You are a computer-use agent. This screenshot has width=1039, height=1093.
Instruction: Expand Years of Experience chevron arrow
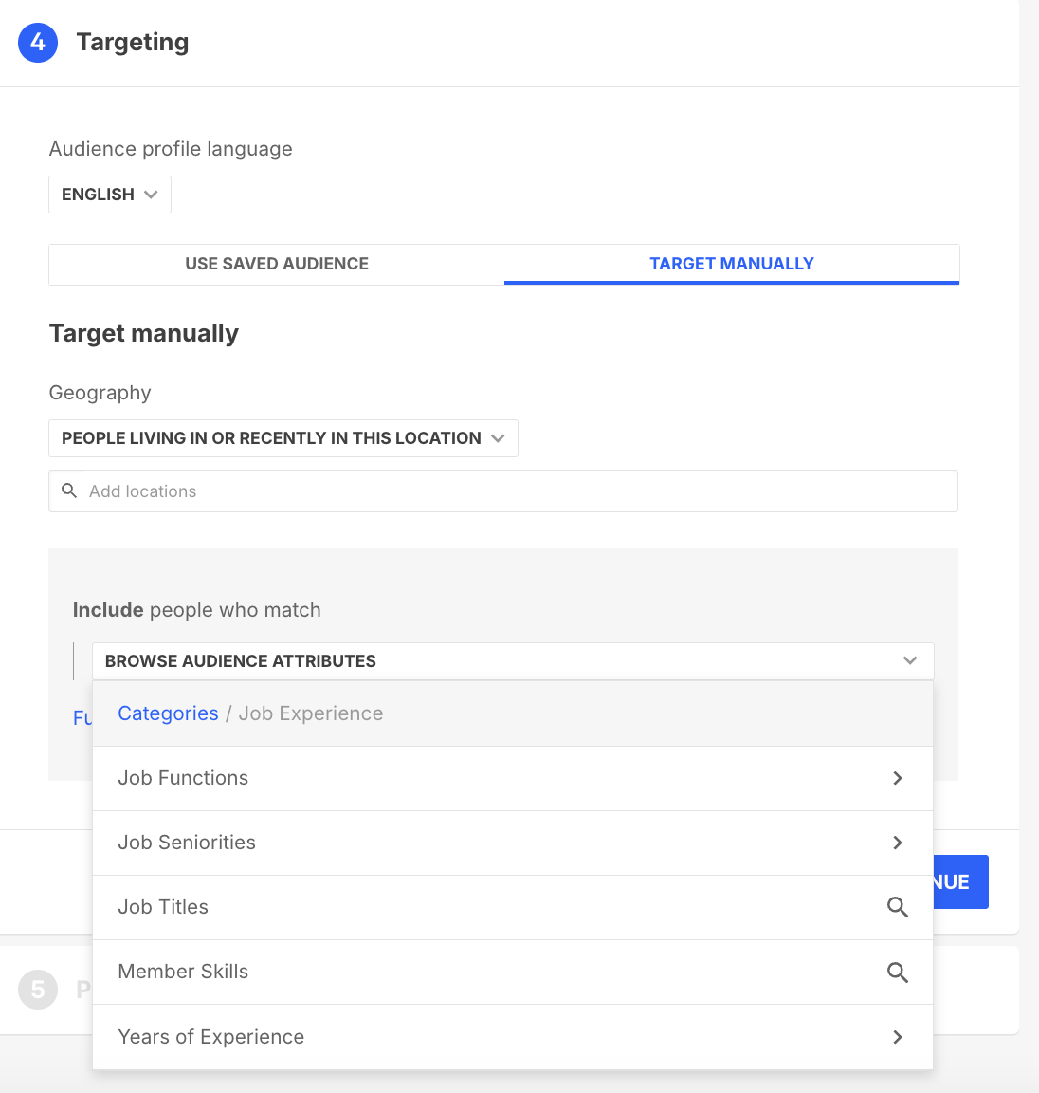point(897,1037)
